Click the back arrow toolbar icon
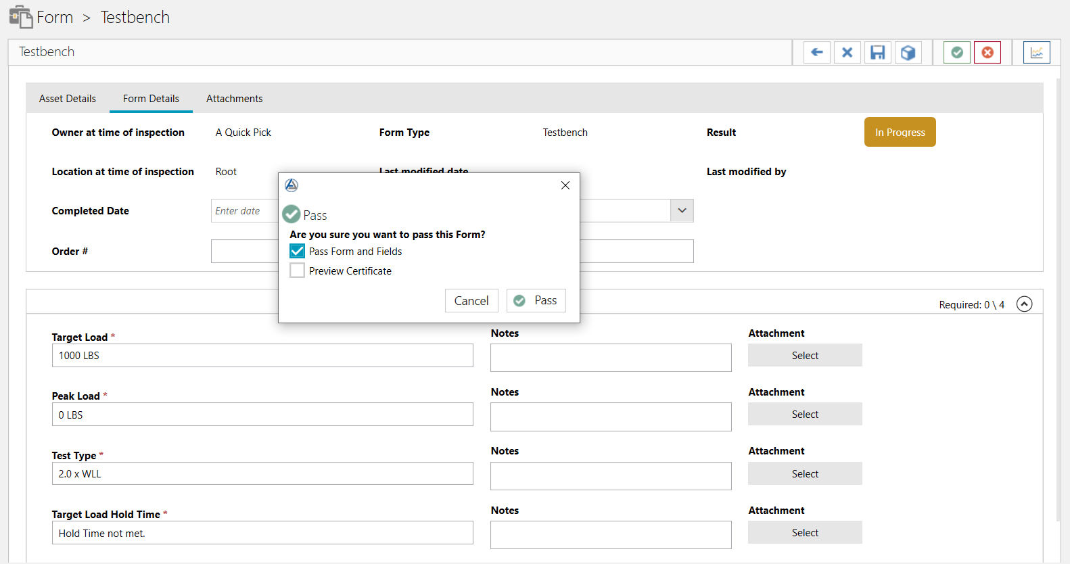 click(x=816, y=52)
